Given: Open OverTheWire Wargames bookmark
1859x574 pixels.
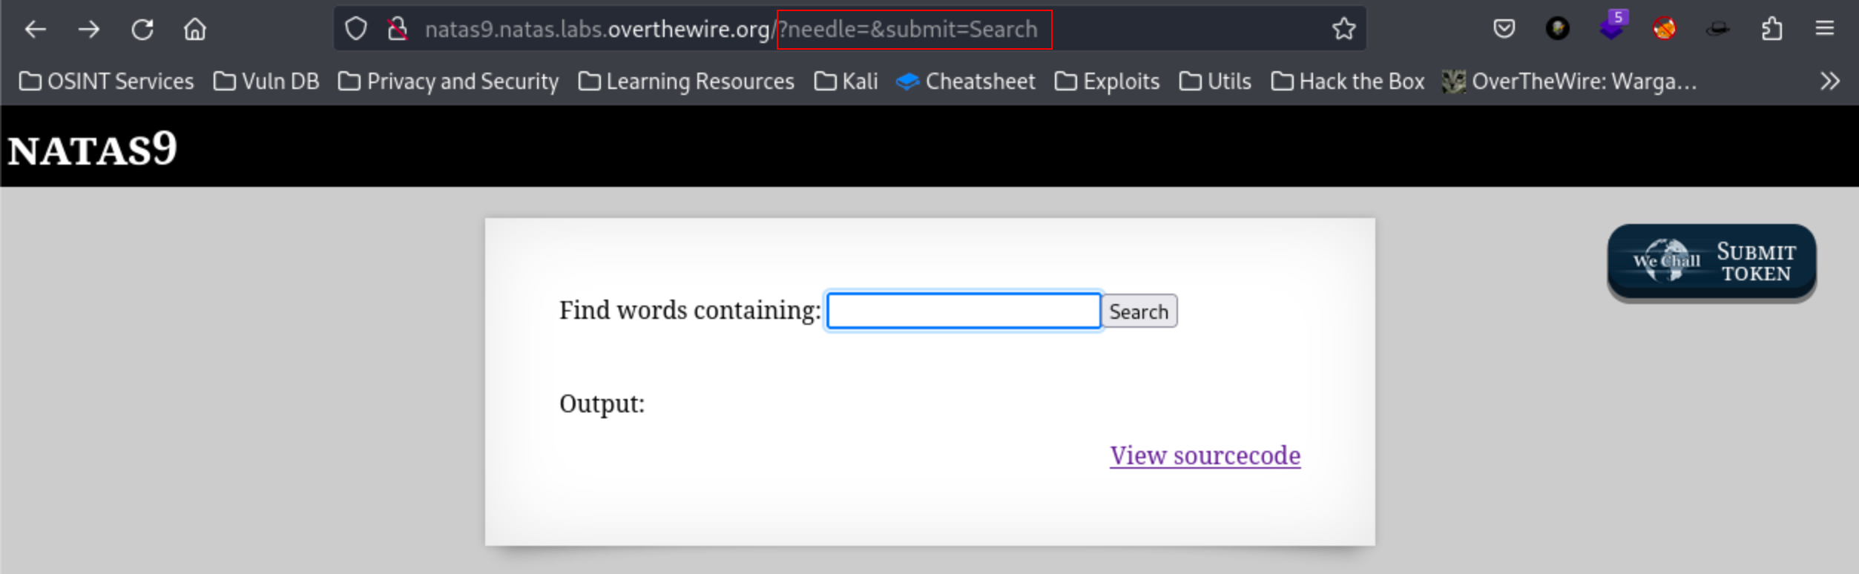Looking at the screenshot, I should pos(1569,81).
